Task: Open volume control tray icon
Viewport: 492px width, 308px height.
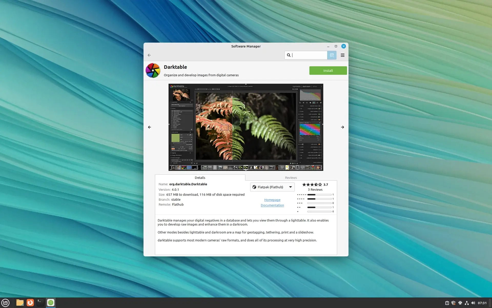Action: (473, 303)
